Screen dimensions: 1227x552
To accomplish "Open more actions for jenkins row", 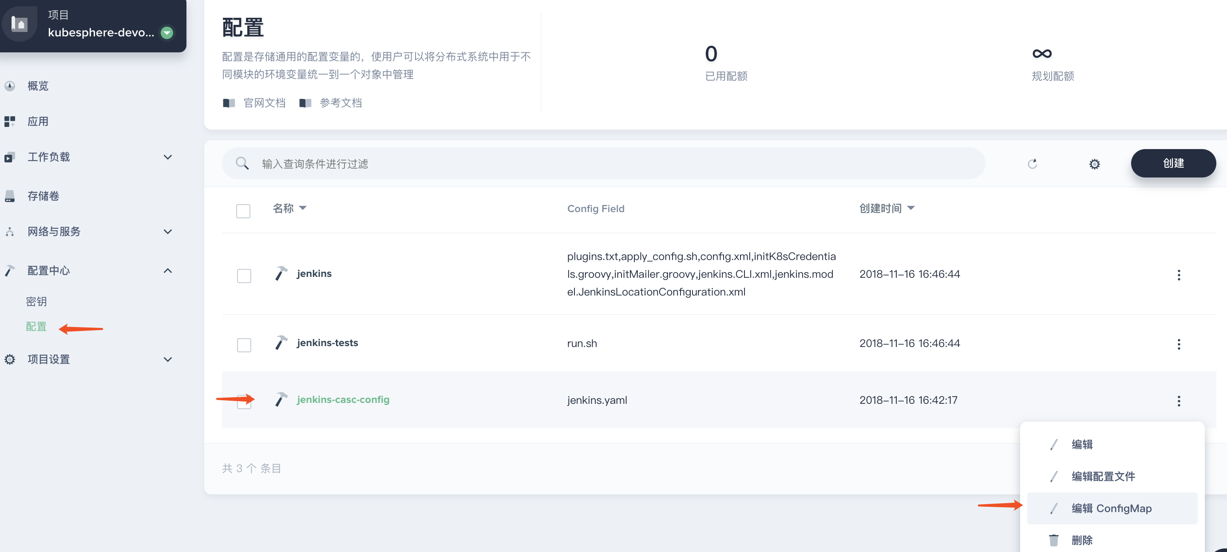I will tap(1179, 275).
